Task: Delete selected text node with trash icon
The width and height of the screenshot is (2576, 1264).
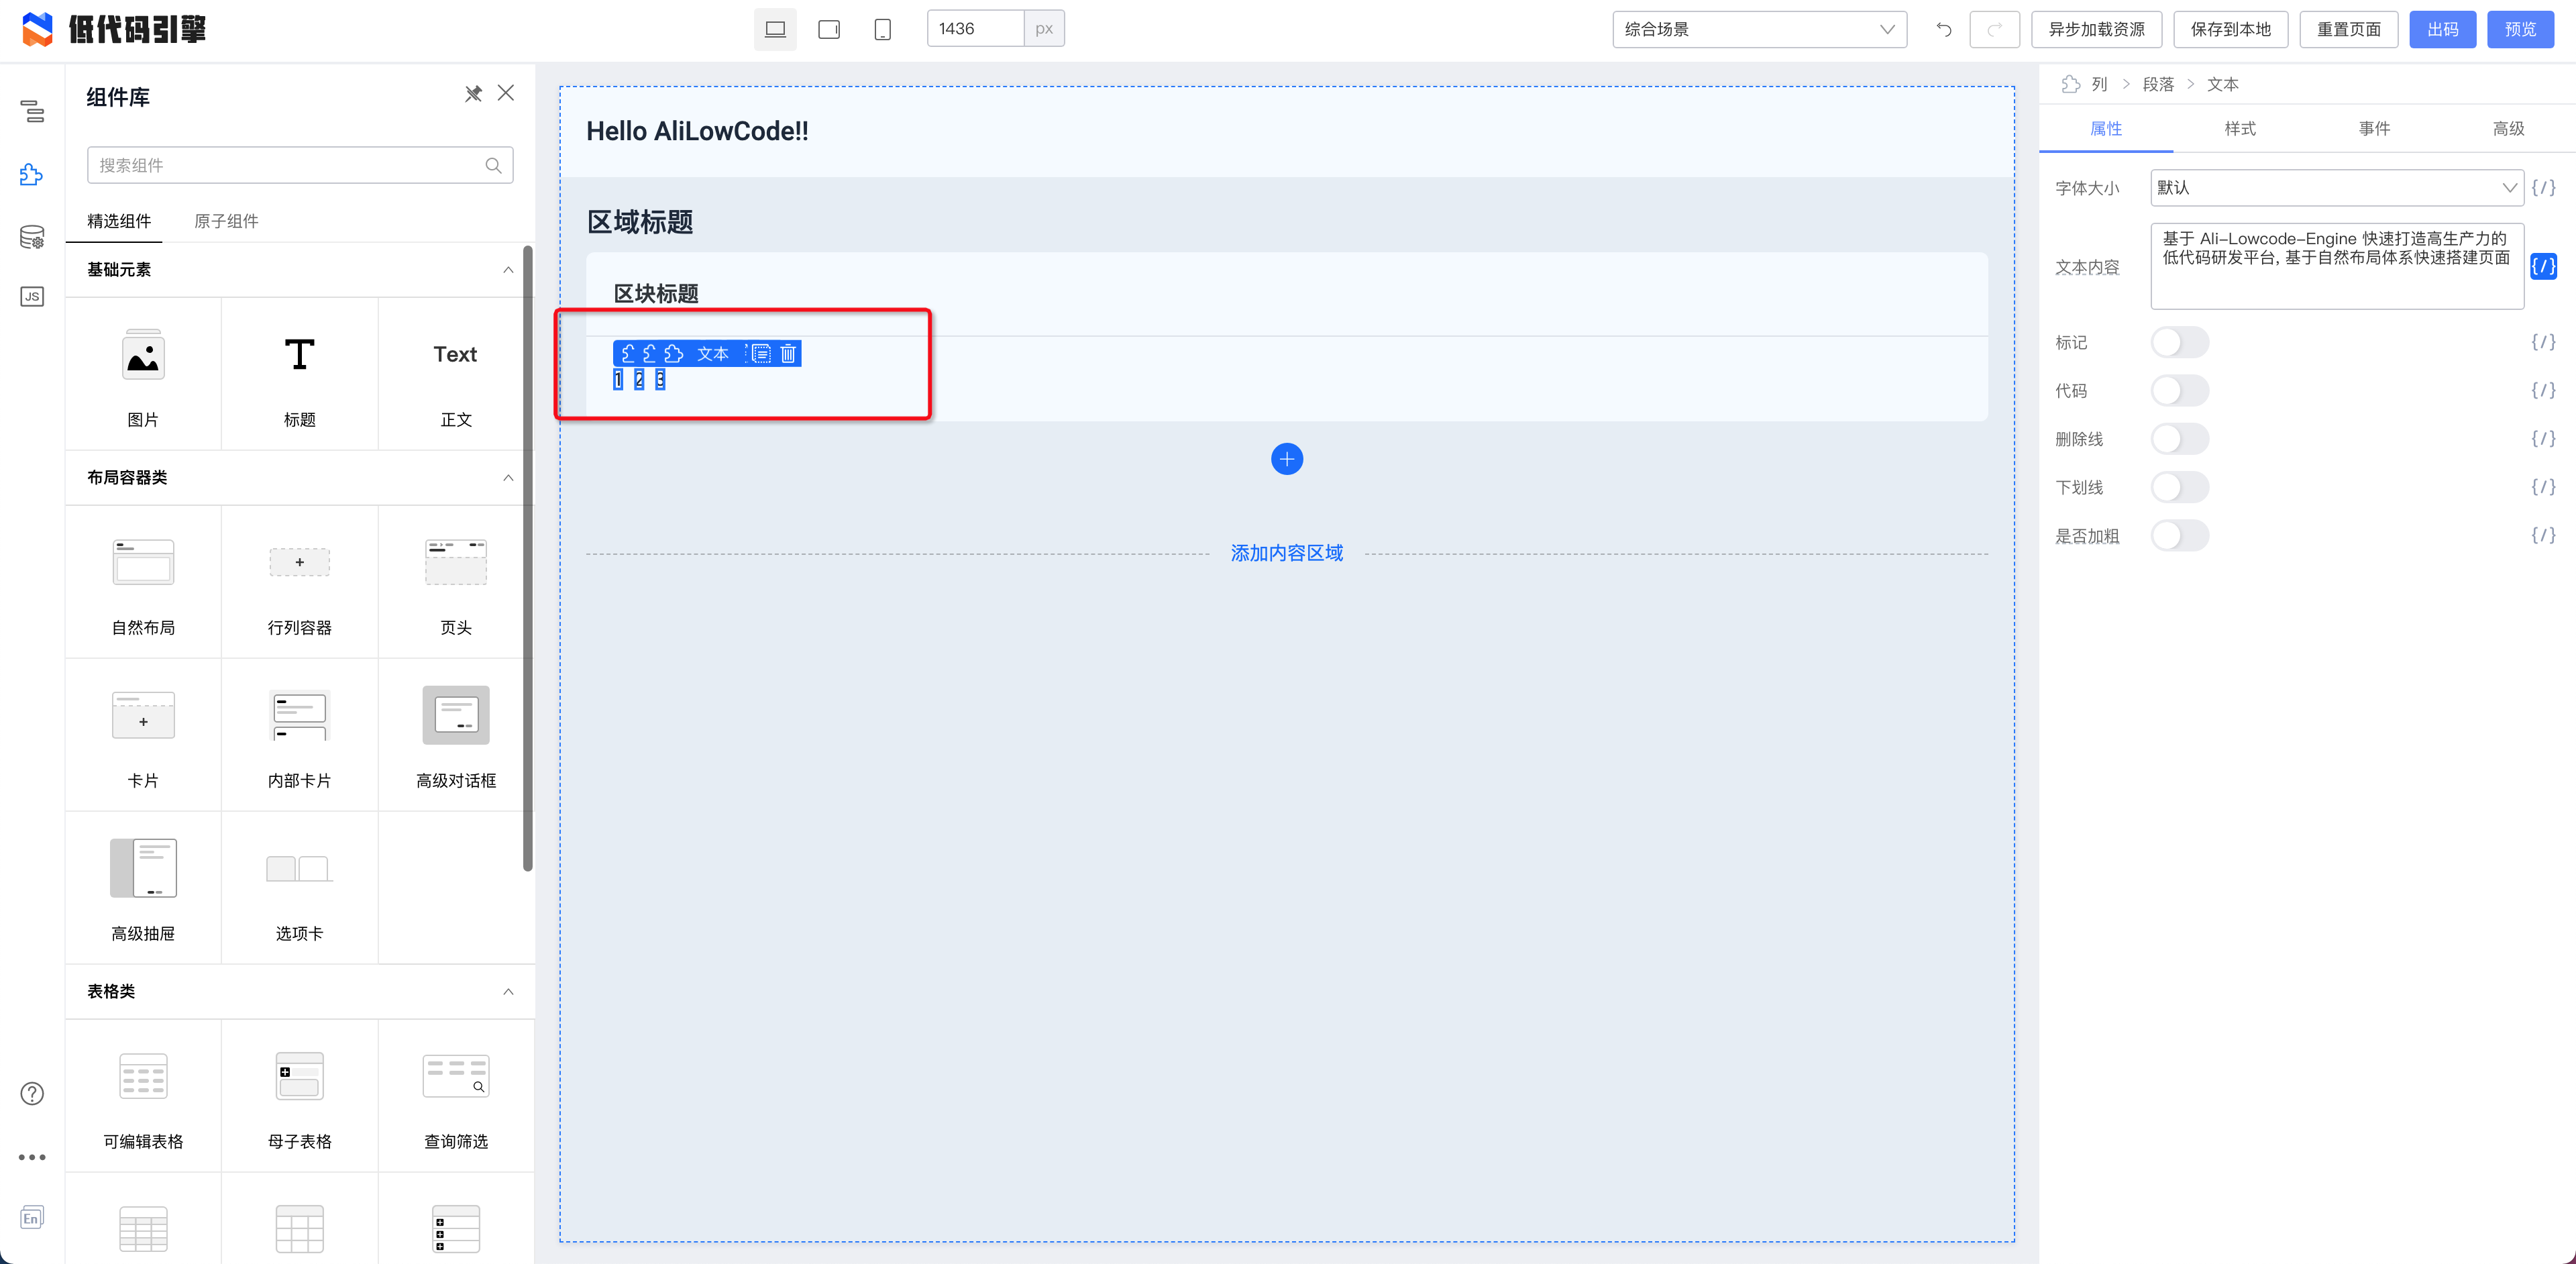Action: 788,353
